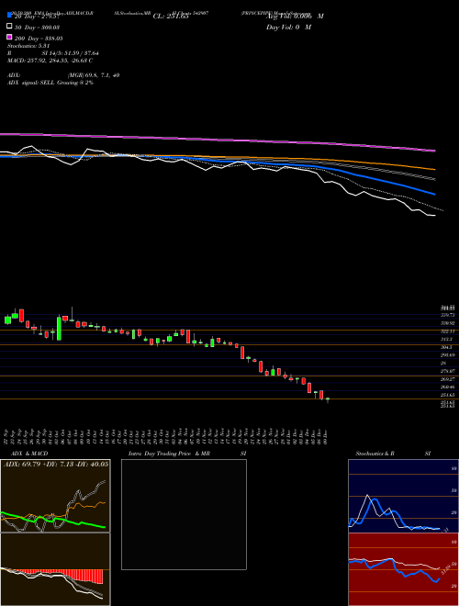The image size is (459, 606).
Task: Click the 'Stochastics & RSI' panel title
Action: pyautogui.click(x=393, y=454)
